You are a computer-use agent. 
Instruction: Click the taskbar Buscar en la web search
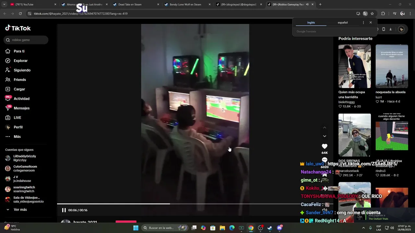pyautogui.click(x=165, y=228)
